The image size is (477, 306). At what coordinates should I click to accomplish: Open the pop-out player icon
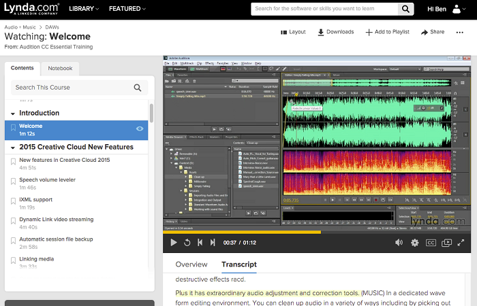pos(446,242)
